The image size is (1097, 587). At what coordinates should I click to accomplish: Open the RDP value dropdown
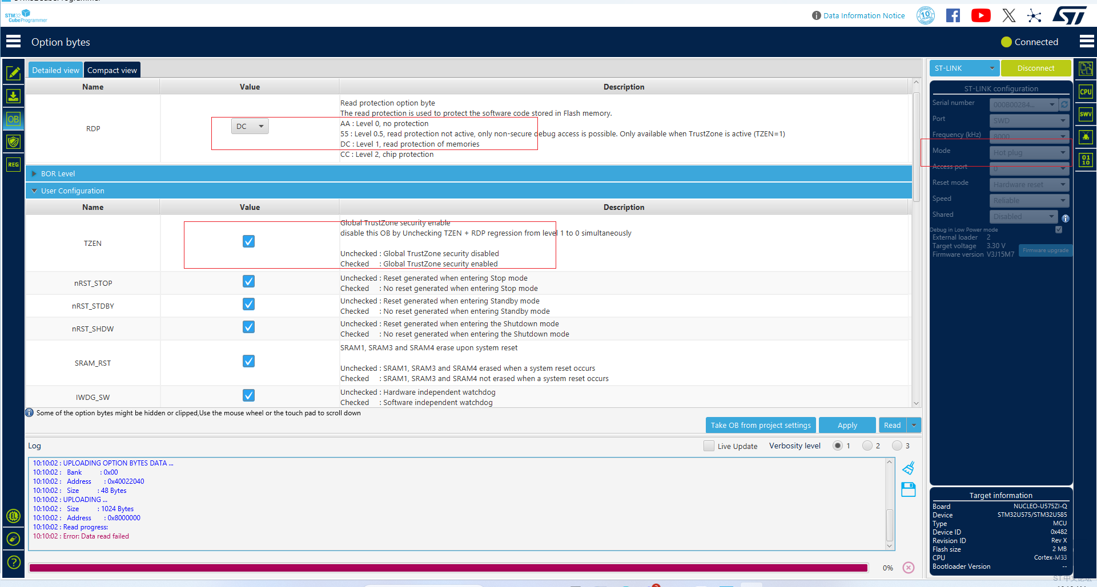point(250,127)
